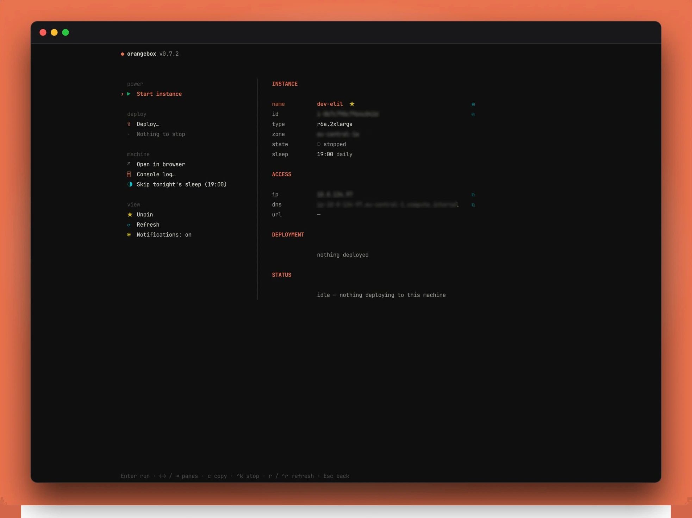Click the sleep value 19:00 daily

click(335, 154)
